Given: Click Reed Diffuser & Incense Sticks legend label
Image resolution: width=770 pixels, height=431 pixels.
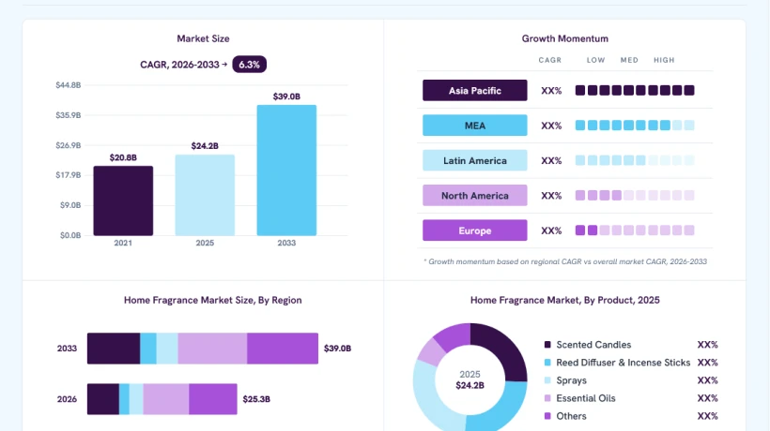Looking at the screenshot, I should pos(624,363).
